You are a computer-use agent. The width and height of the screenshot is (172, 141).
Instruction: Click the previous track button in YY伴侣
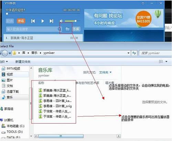(33, 21)
